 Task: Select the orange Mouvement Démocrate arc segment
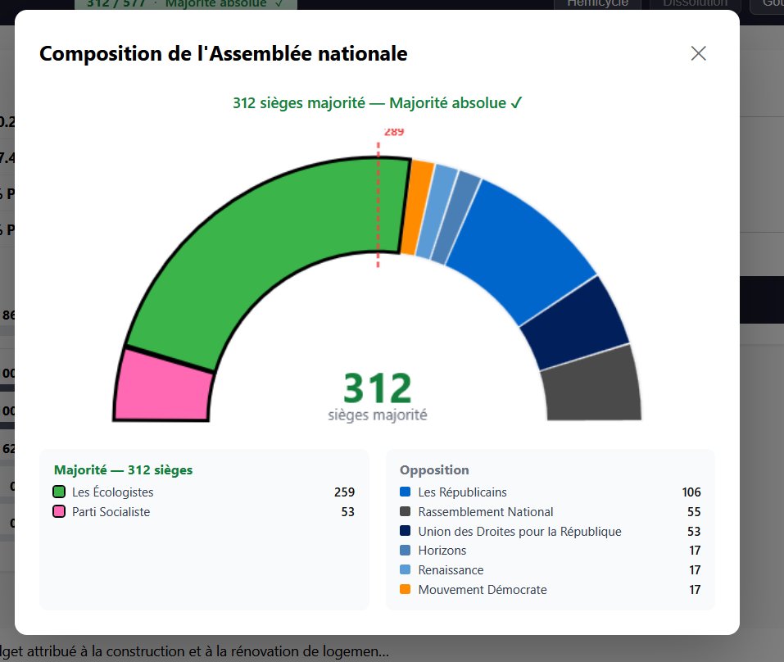(x=418, y=207)
